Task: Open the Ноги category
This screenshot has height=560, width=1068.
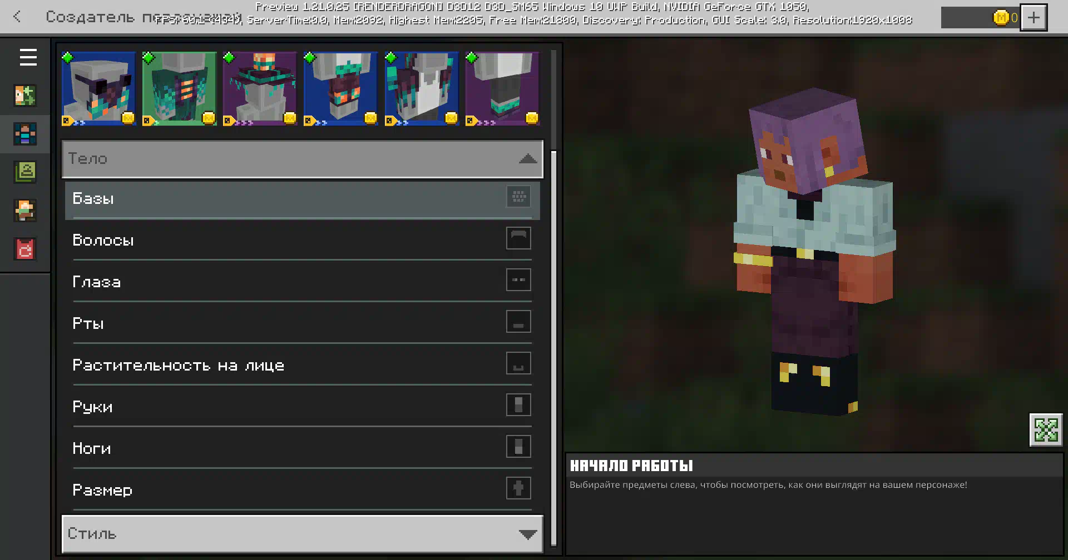Action: [302, 448]
